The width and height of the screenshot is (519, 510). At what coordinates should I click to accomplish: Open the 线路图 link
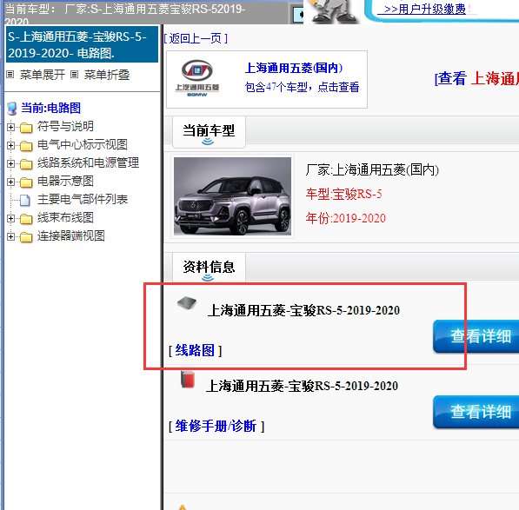(195, 350)
